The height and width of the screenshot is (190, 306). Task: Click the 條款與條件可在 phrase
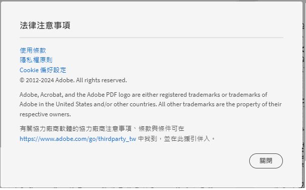[x=161, y=129]
